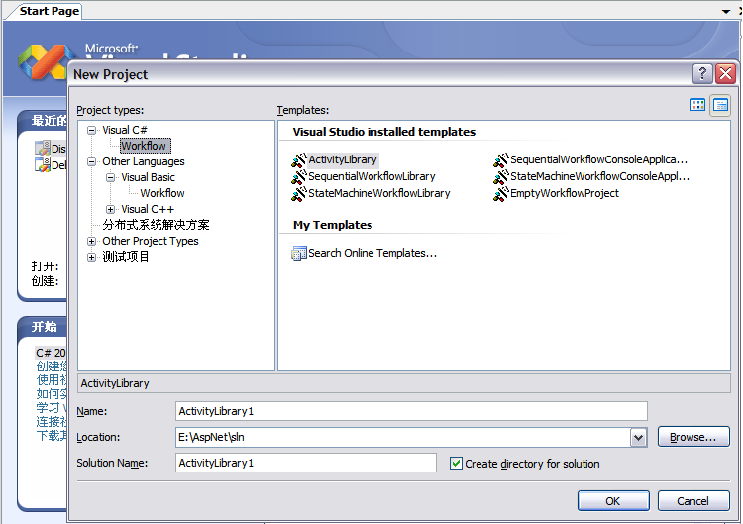Viewport: 743px width, 524px height.
Task: Select the ActivityLibrary template icon
Action: (x=299, y=159)
